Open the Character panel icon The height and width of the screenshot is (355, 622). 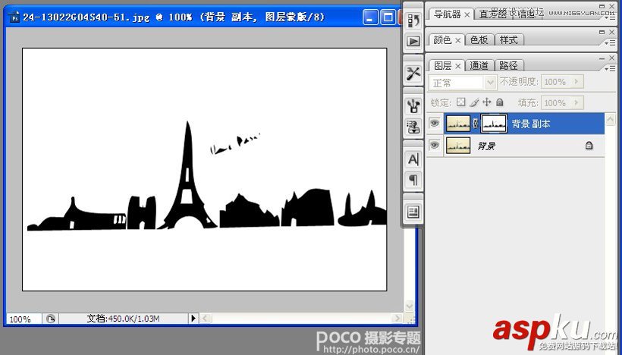pos(413,159)
